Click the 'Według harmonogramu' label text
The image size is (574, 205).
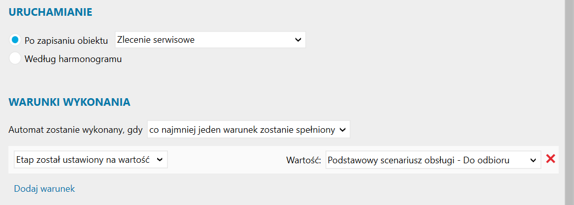pyautogui.click(x=73, y=59)
